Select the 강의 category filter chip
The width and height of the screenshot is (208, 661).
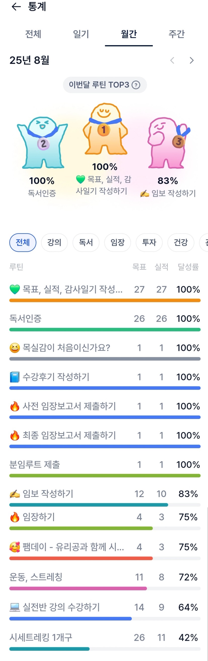(x=54, y=242)
